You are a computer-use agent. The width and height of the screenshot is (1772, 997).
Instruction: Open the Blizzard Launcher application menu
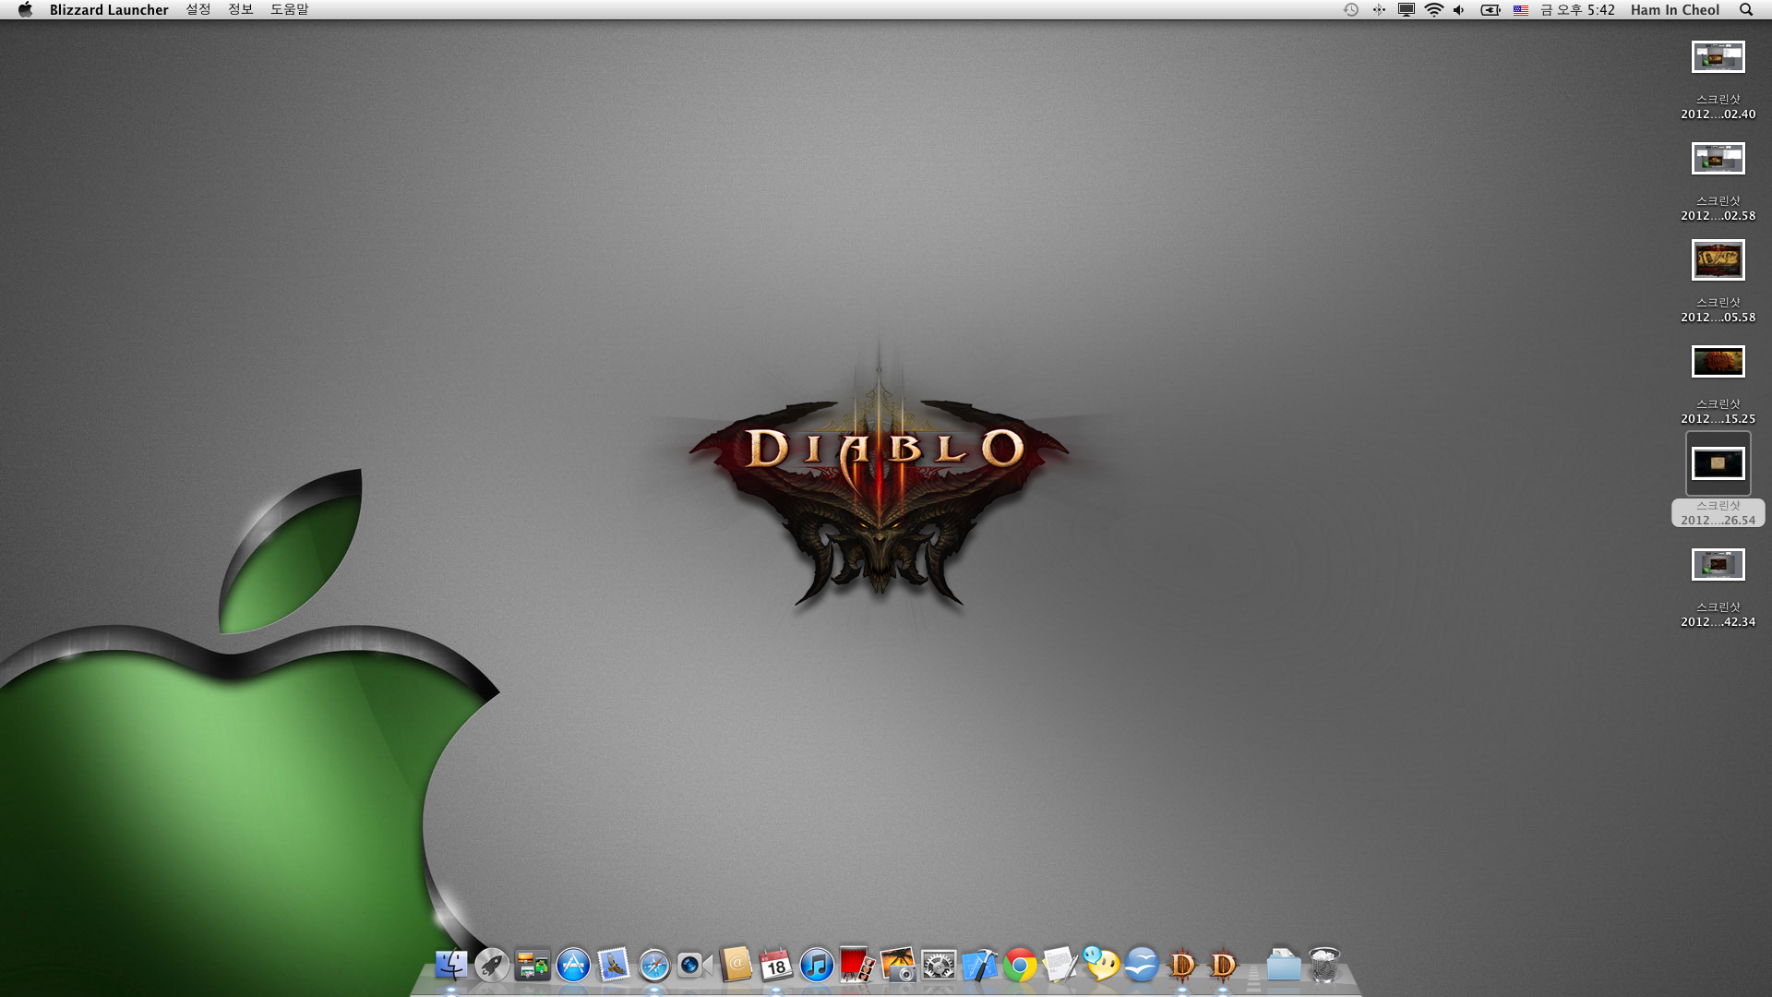click(109, 9)
